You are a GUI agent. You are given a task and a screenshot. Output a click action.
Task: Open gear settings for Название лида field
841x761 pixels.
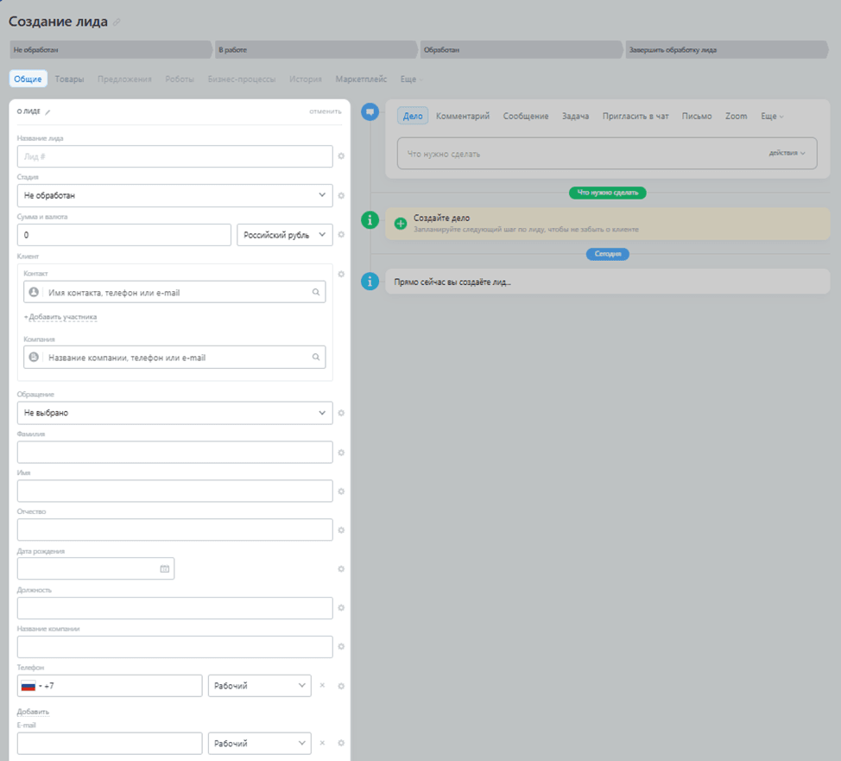coord(341,156)
